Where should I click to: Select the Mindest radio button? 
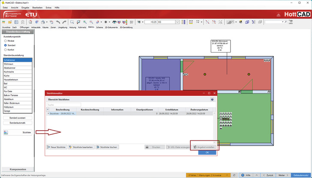[x=6, y=41]
